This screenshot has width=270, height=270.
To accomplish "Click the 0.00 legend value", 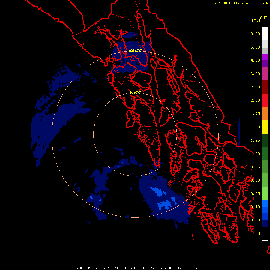I will tap(255, 220).
